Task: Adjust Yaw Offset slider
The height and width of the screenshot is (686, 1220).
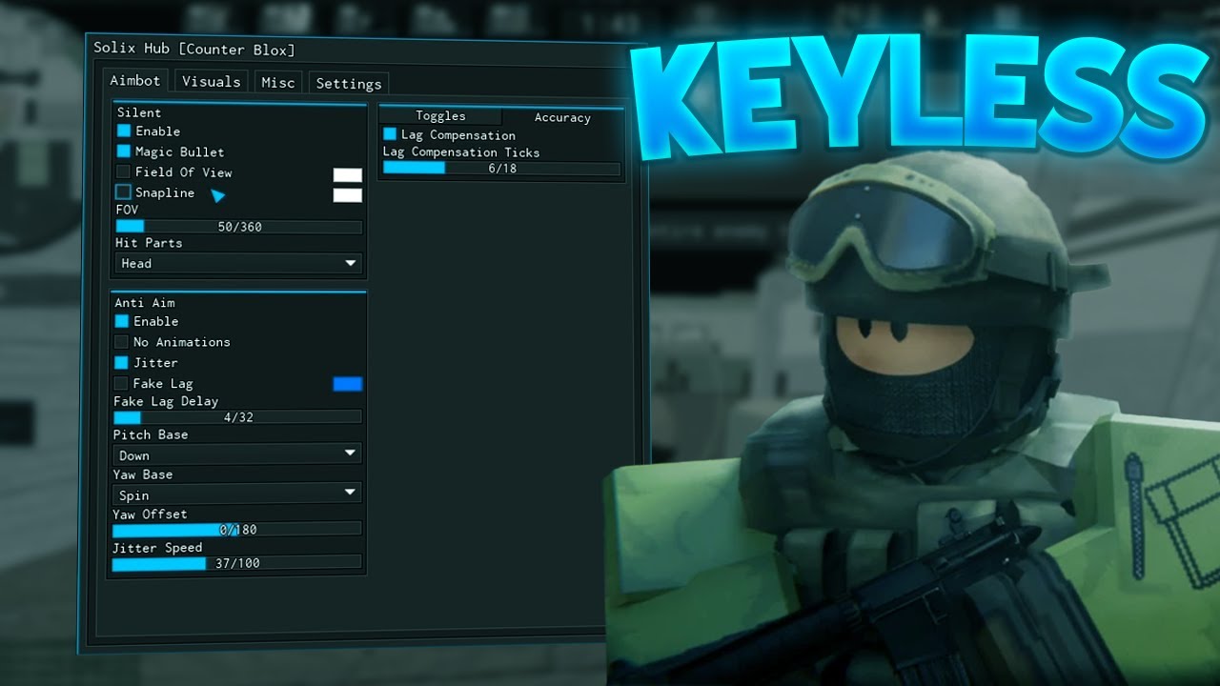Action: click(x=236, y=530)
